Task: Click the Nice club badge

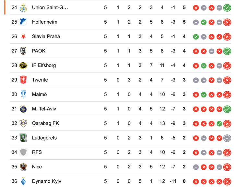Action: tap(23, 167)
